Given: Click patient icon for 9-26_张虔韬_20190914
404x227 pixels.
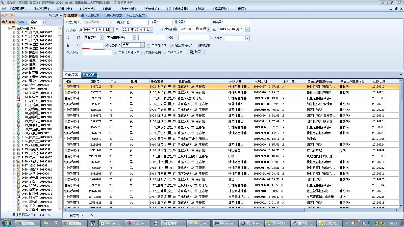Looking at the screenshot, I should coord(18,161).
